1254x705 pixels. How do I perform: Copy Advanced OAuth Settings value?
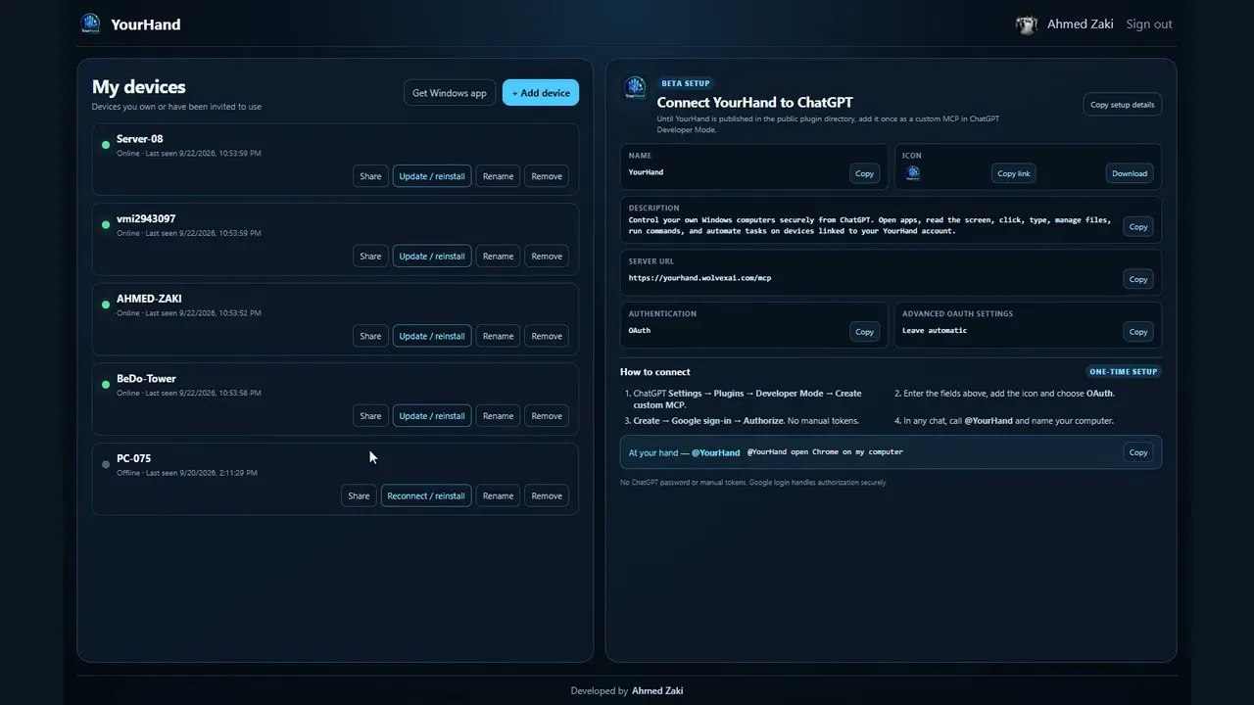pyautogui.click(x=1137, y=332)
